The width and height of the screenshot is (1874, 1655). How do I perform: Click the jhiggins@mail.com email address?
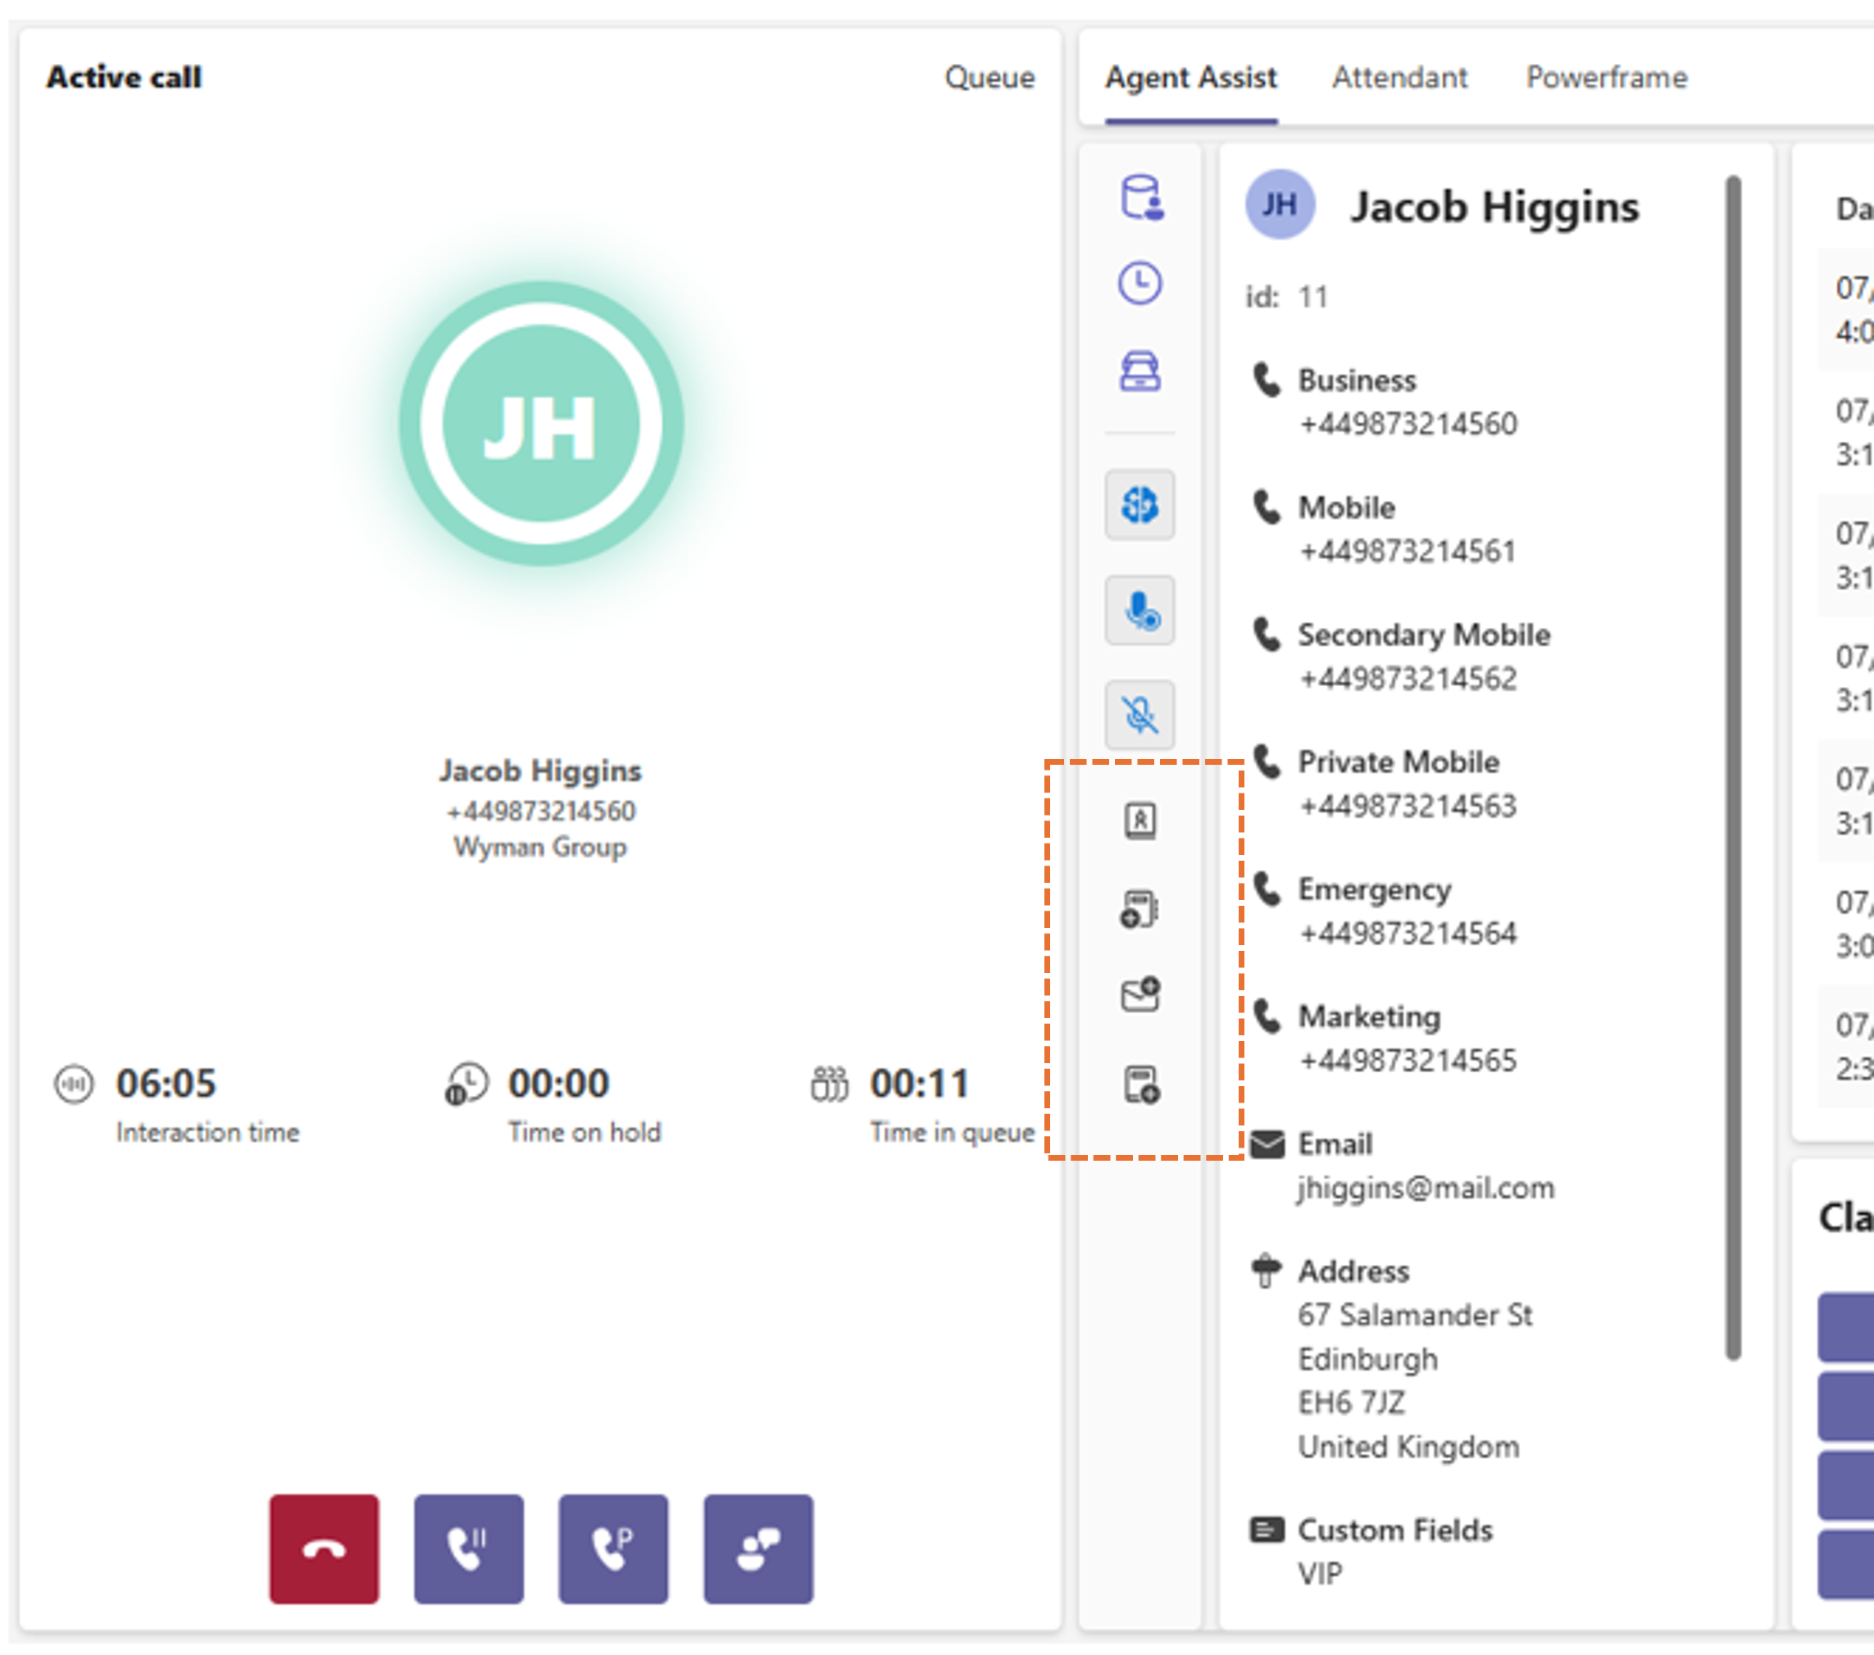[x=1426, y=1188]
